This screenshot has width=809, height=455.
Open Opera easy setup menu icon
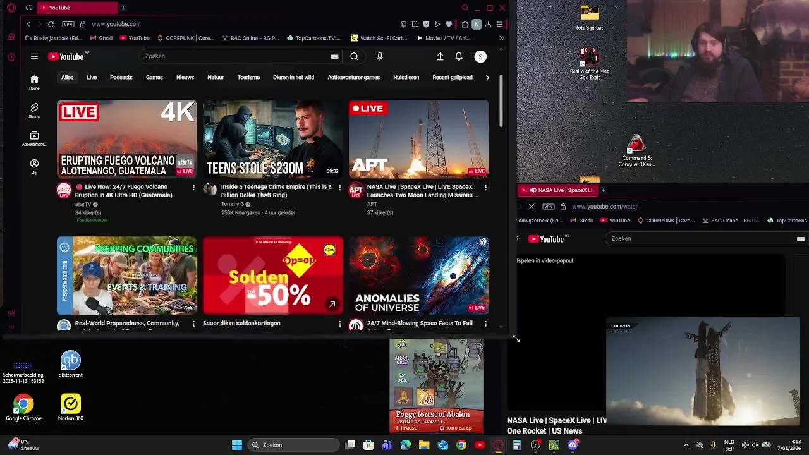[x=499, y=24]
